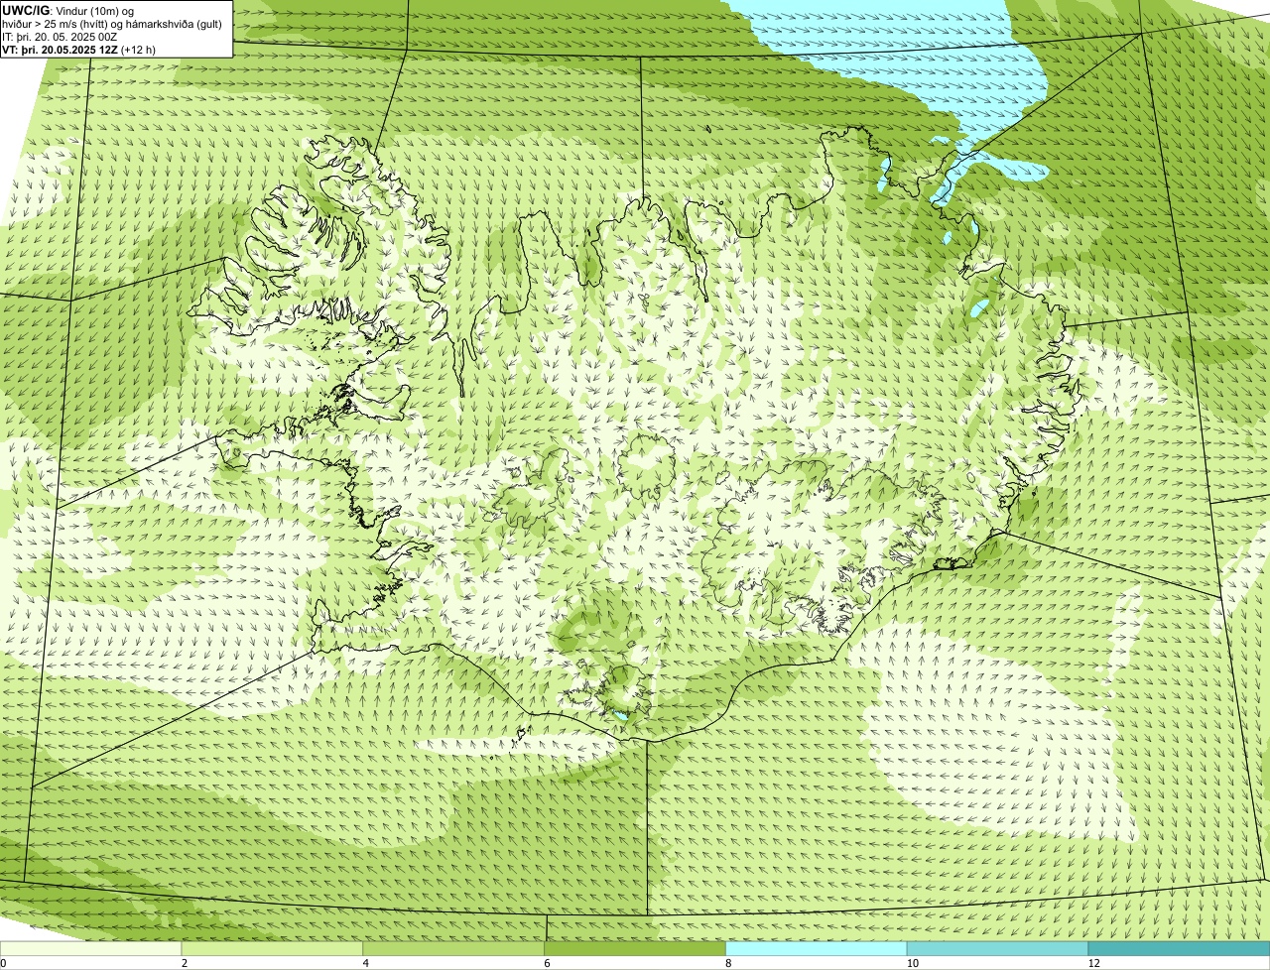Image resolution: width=1270 pixels, height=970 pixels.
Task: Click the color bar tick label "8"
Action: coord(728,963)
